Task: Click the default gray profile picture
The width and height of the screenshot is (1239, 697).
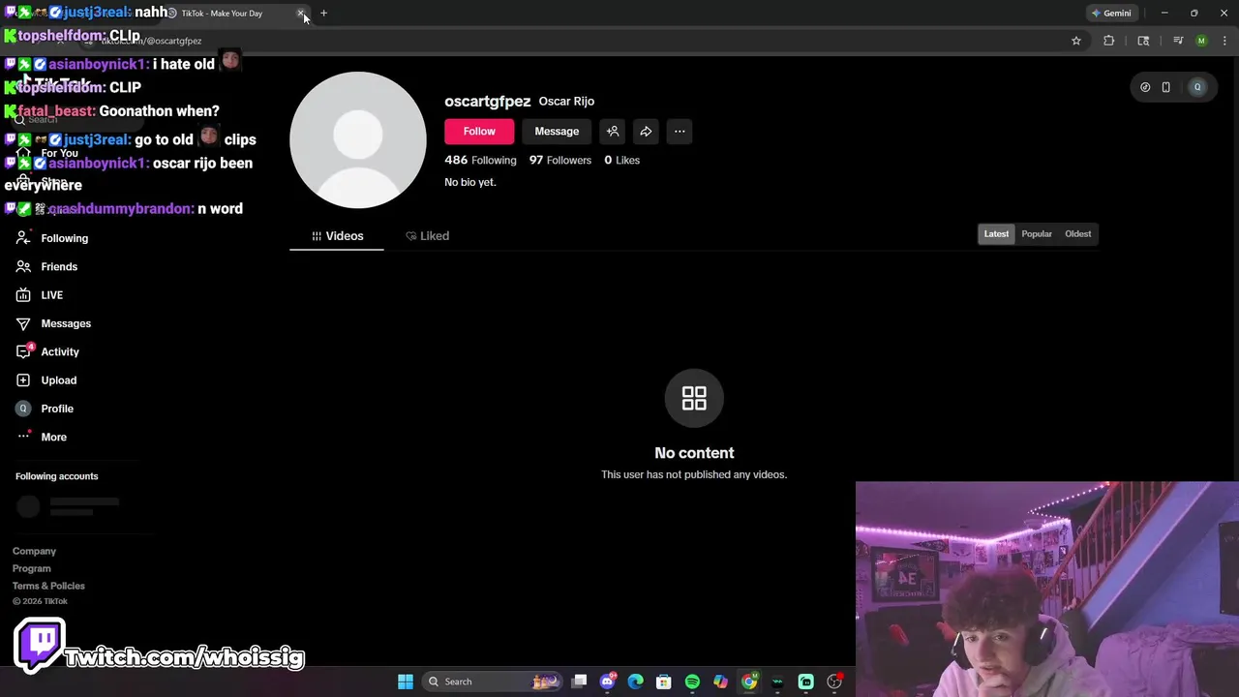Action: click(x=358, y=140)
